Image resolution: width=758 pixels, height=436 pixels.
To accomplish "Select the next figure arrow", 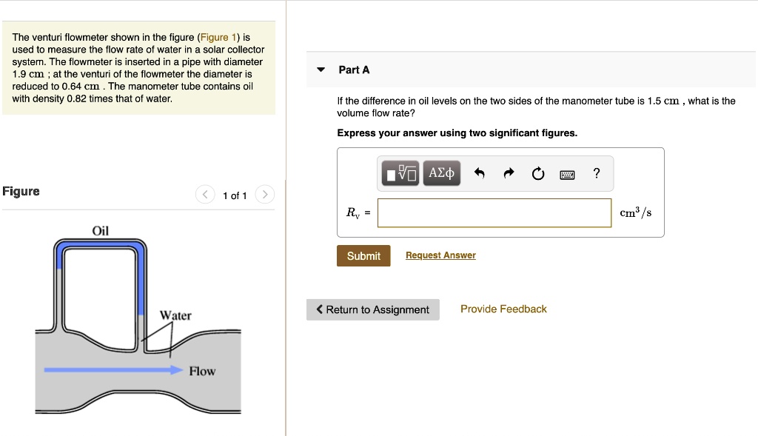I will click(x=265, y=194).
